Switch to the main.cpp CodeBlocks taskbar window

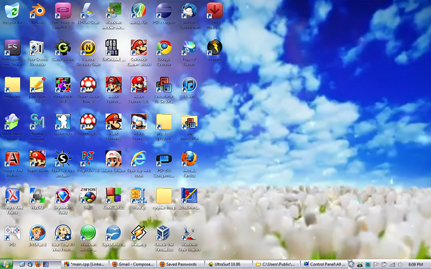pos(85,264)
